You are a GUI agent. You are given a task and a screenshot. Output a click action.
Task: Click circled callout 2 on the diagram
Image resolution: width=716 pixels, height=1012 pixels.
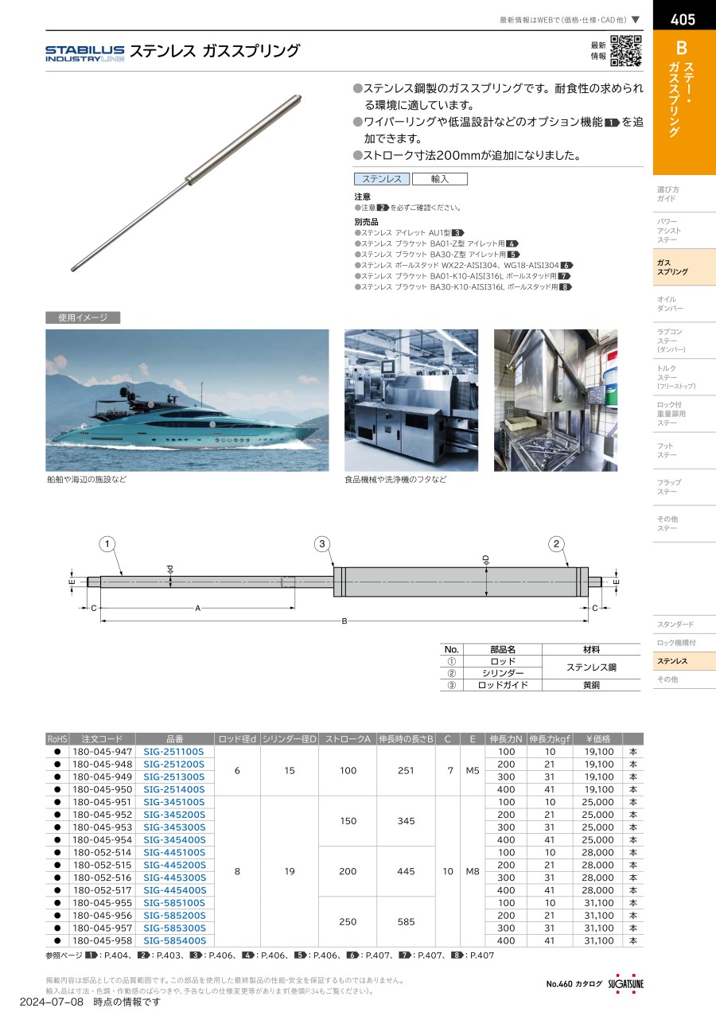(x=557, y=544)
